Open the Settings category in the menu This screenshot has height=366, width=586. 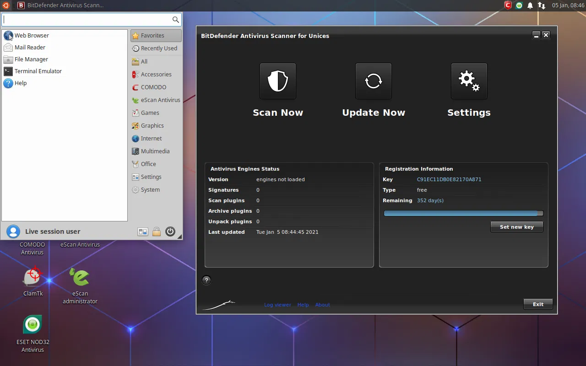click(156, 177)
